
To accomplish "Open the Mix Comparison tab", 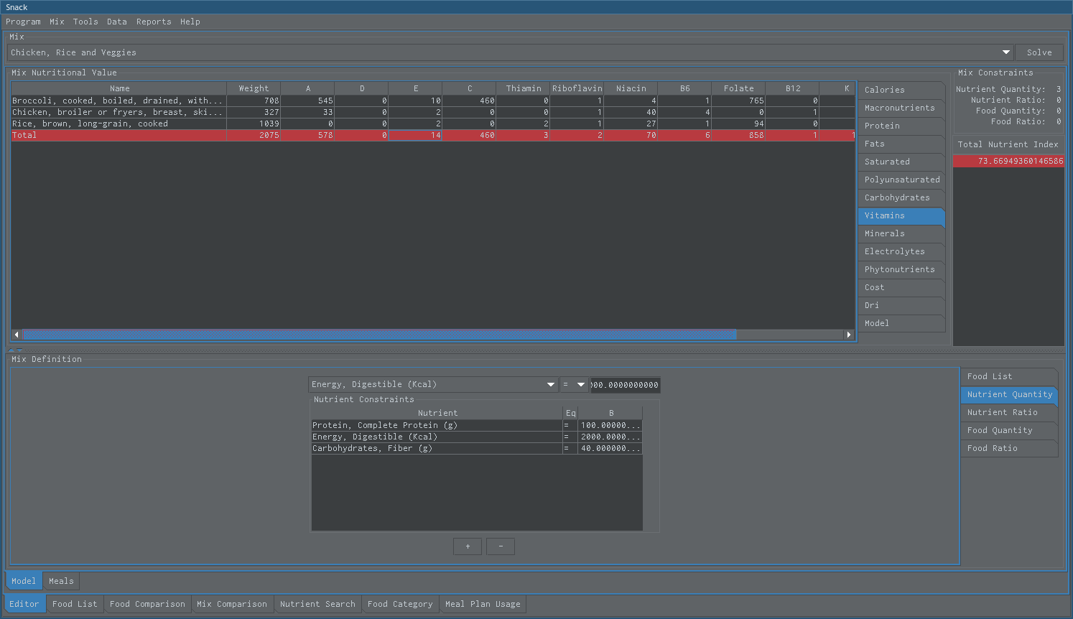I will coord(232,604).
